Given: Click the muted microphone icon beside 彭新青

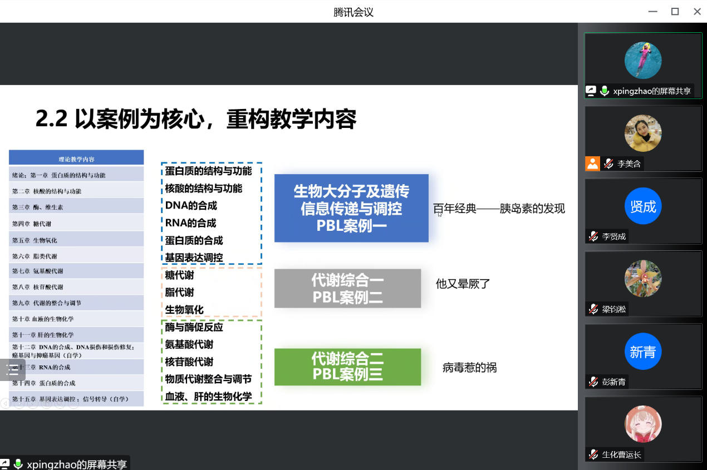Looking at the screenshot, I should click(x=593, y=382).
